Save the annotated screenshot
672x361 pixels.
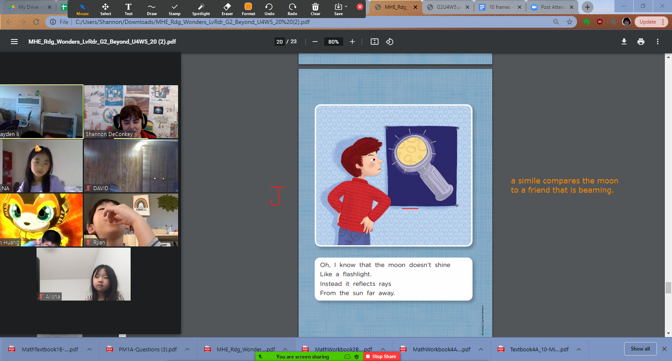pyautogui.click(x=338, y=9)
